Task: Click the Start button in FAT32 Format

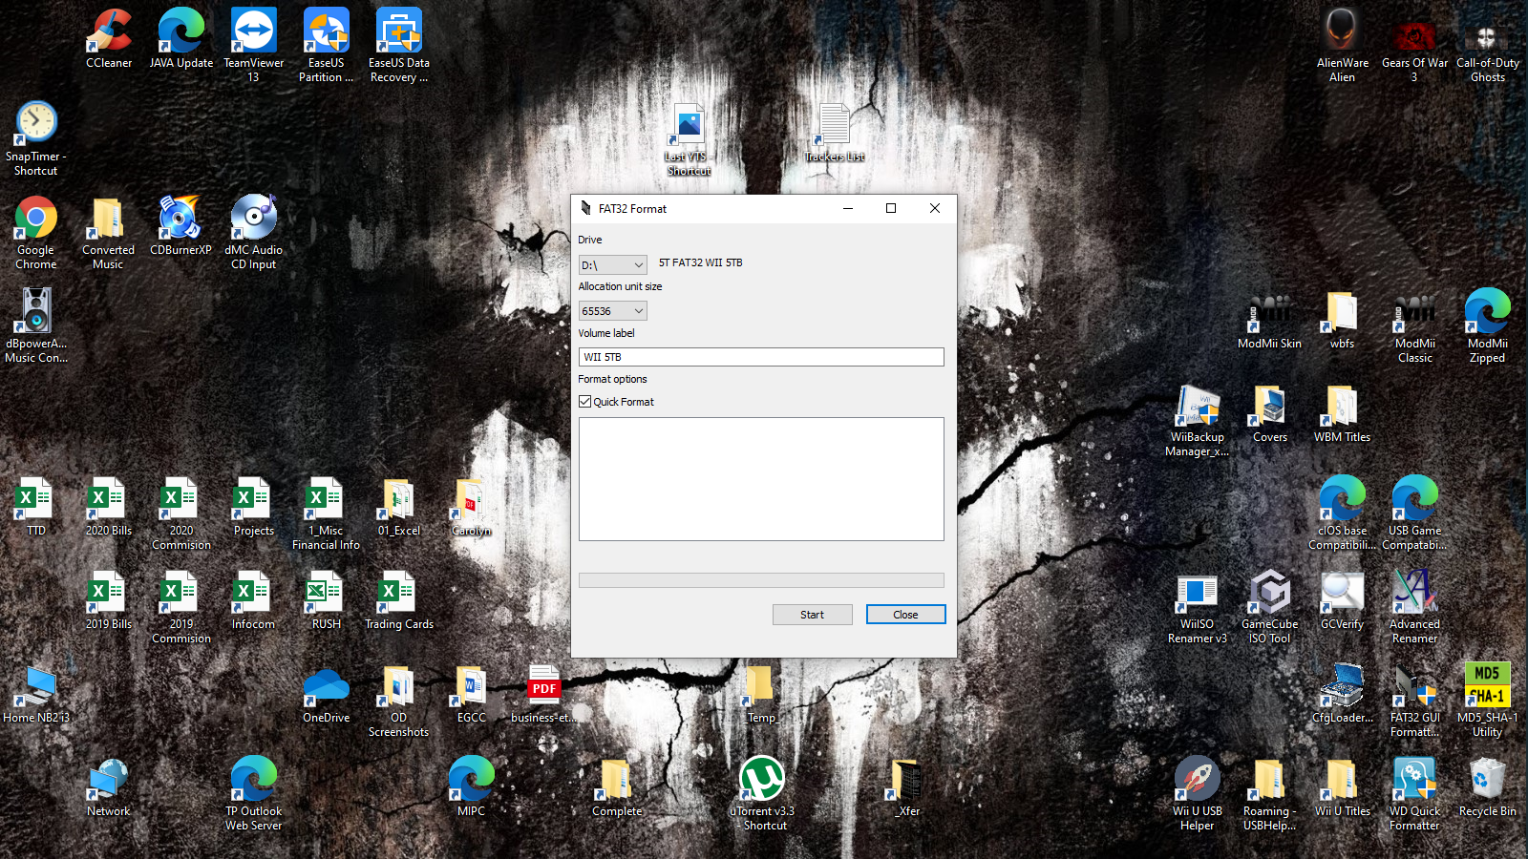Action: coord(813,615)
